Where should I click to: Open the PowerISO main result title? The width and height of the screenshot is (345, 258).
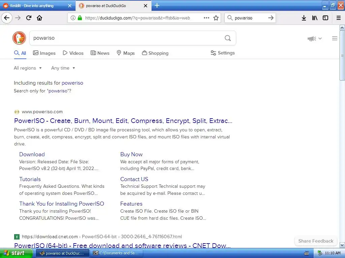pos(123,121)
